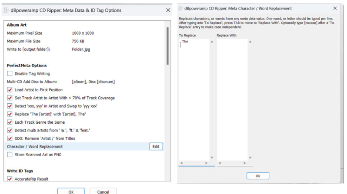The image size is (347, 194).
Task: Click the To Replace scroll-up arrow
Action: [212, 42]
